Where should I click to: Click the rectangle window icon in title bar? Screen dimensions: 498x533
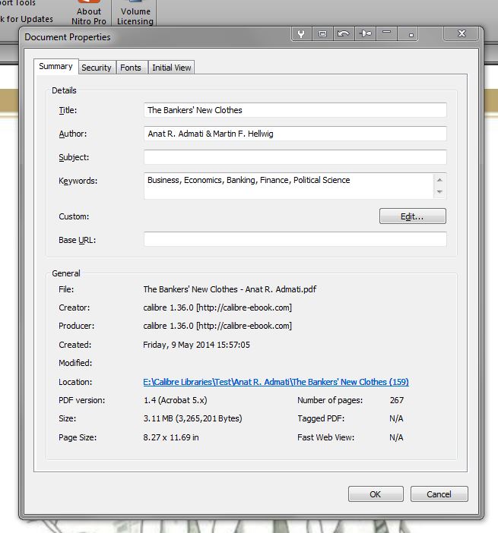[x=322, y=33]
